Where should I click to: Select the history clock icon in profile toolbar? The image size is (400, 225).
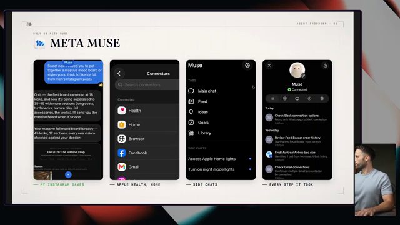[309, 99]
